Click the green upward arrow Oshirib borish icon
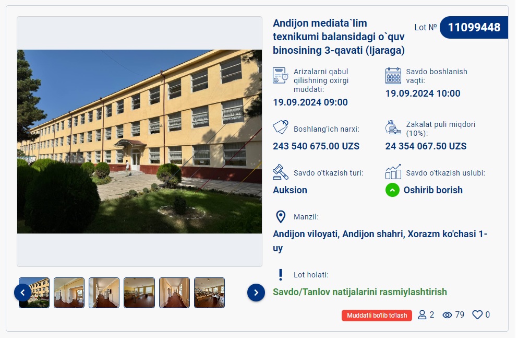Screen dimensions: 518x338 [392, 190]
